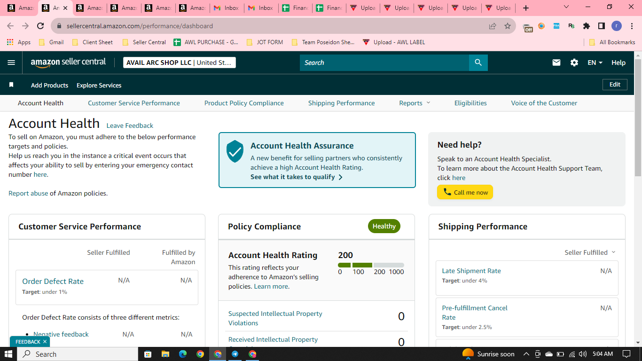642x361 pixels.
Task: Click the Report abuse link
Action: (x=28, y=193)
